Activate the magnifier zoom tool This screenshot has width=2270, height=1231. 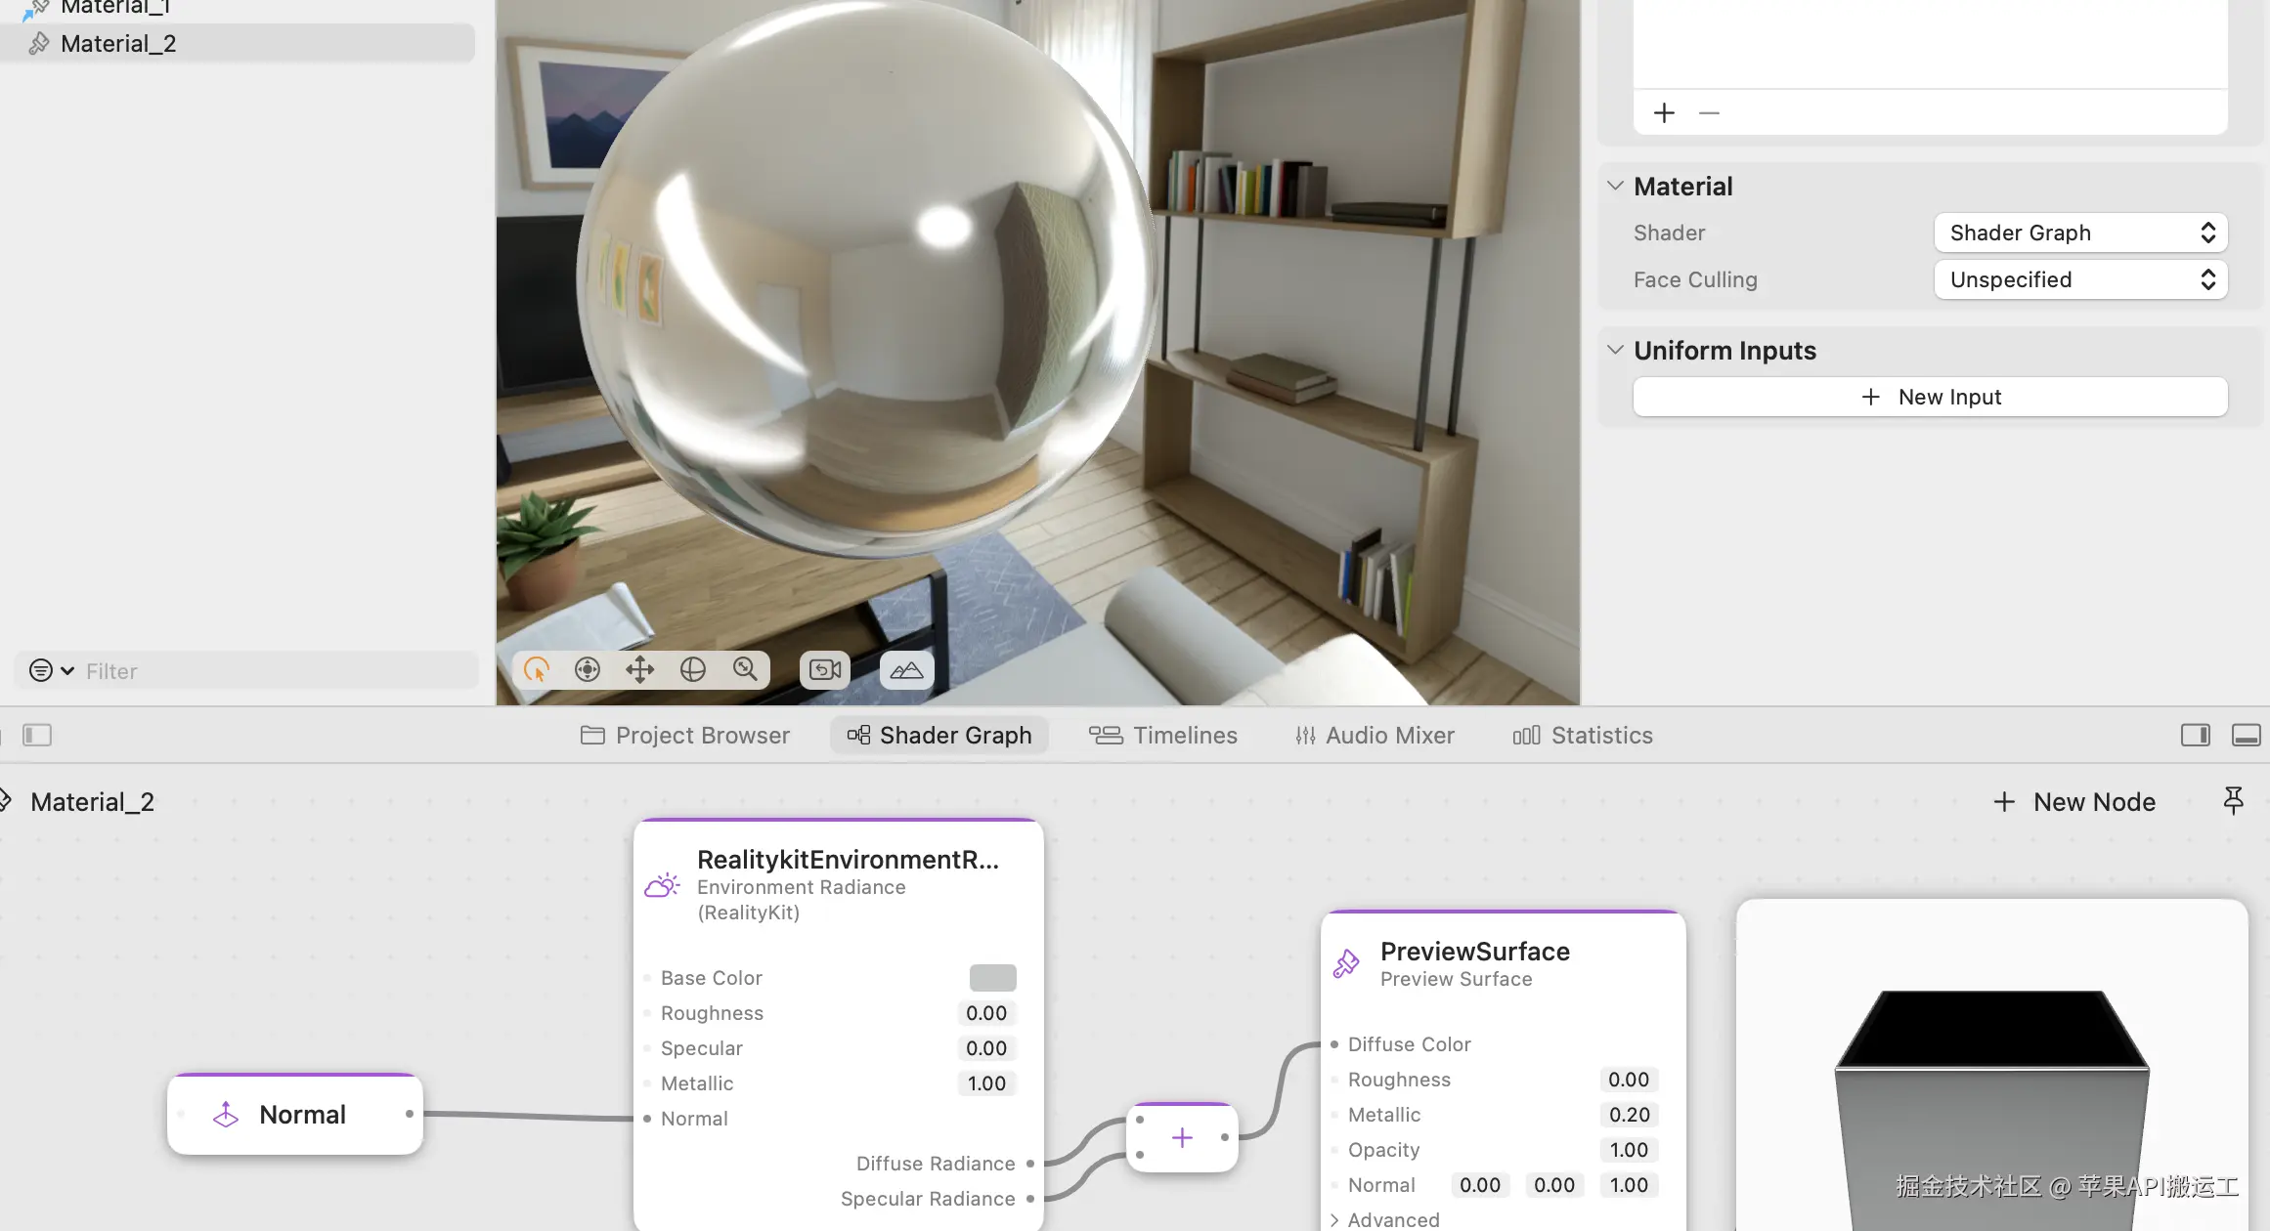pyautogui.click(x=745, y=670)
